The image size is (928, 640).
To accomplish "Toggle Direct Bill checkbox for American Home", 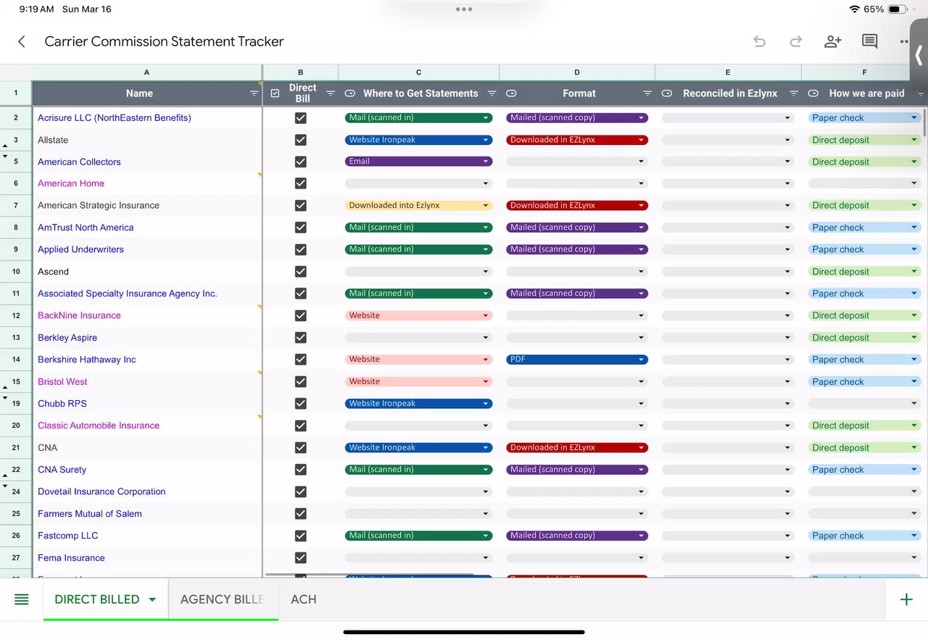I will point(301,183).
